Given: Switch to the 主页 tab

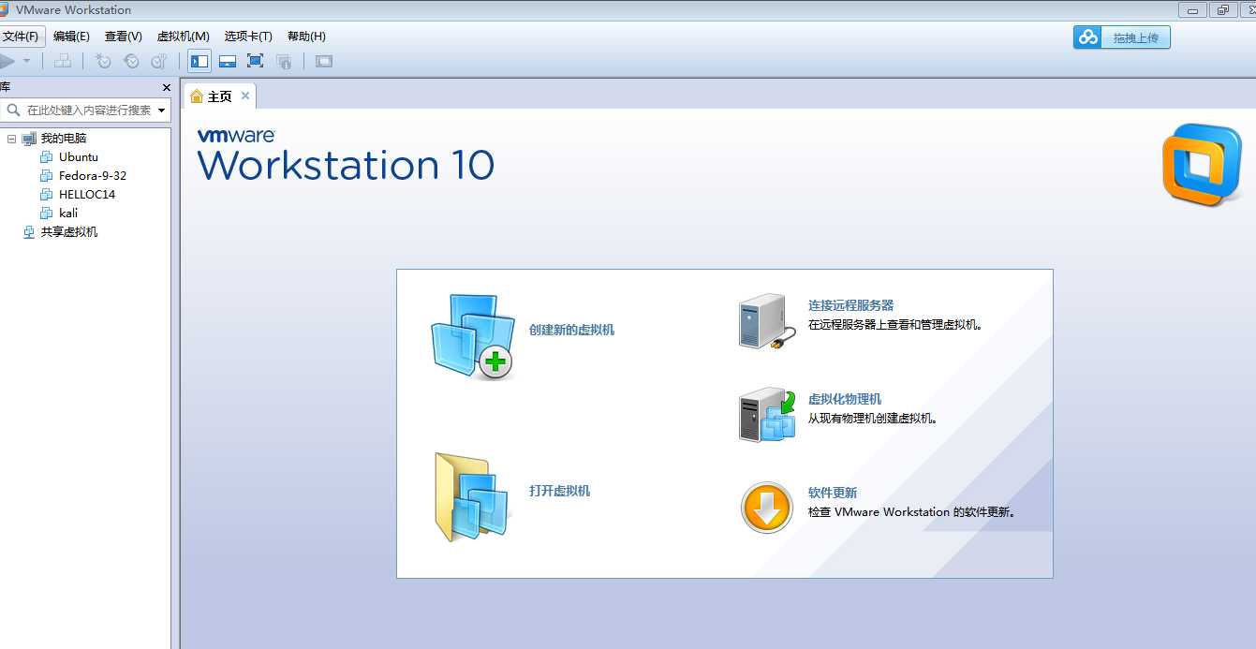Looking at the screenshot, I should click(x=220, y=96).
